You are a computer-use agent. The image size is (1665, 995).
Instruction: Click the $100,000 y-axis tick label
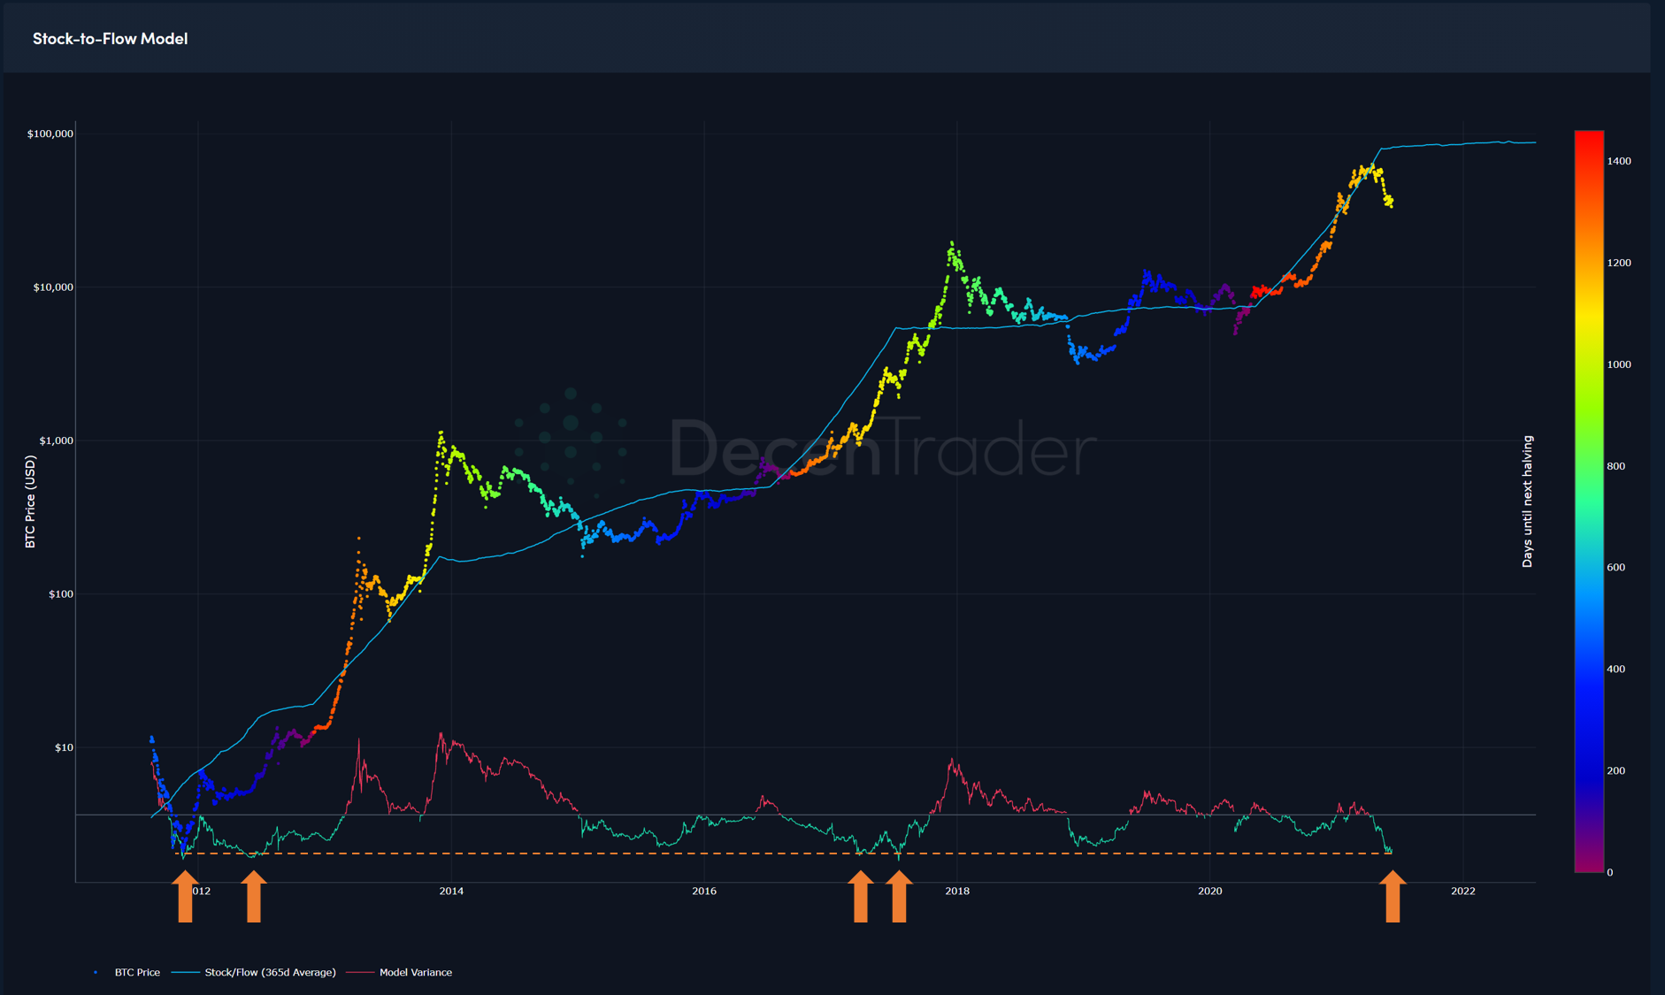50,134
